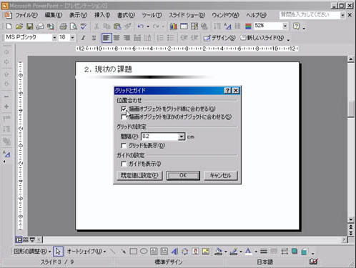
Task: Open the 表示 menu
Action: pos(78,15)
